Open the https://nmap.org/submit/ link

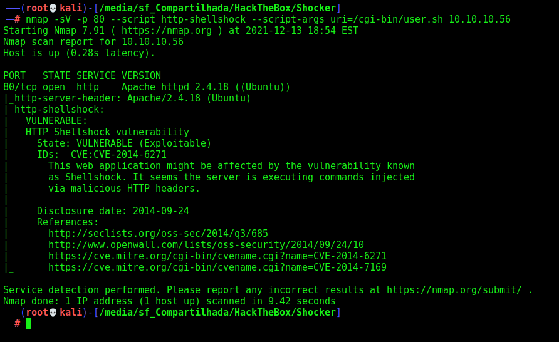pos(454,290)
